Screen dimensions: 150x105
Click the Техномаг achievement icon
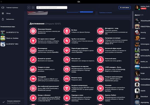point(100,88)
